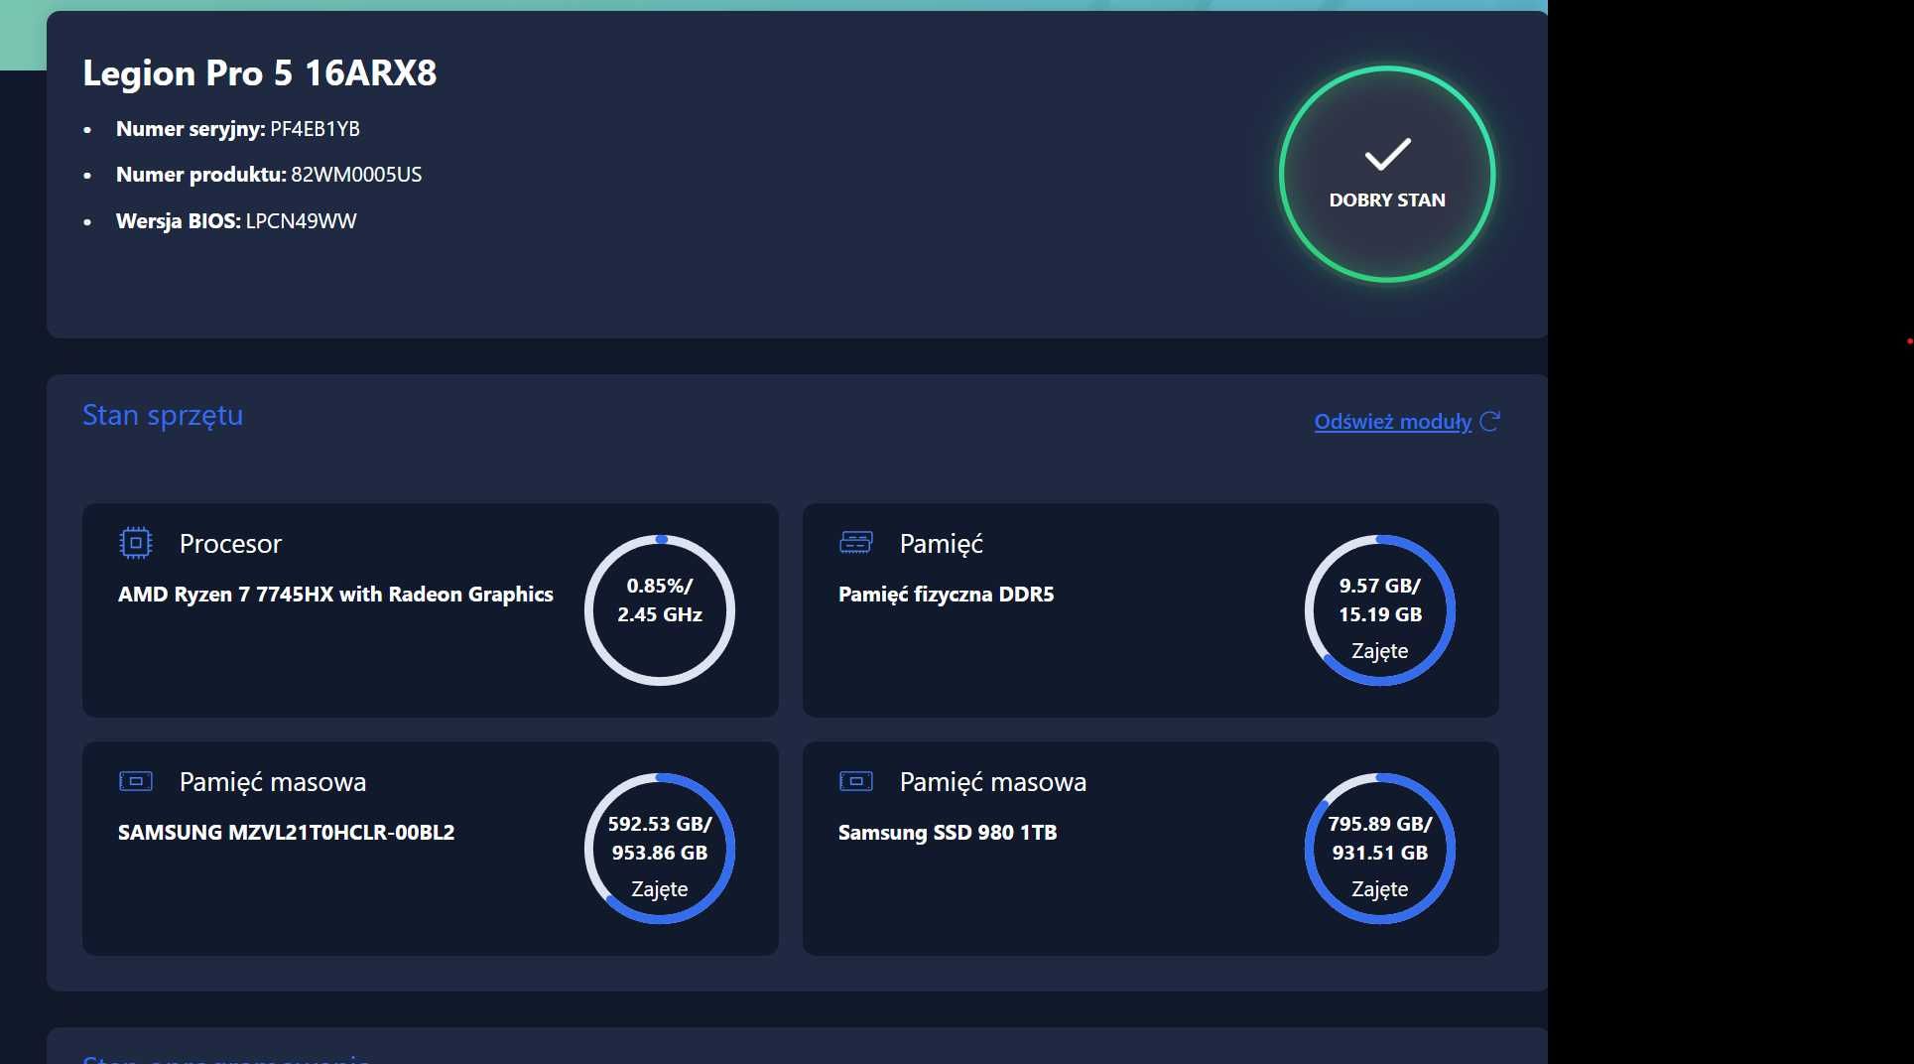Click Zajęte label in the memory gauge
The width and height of the screenshot is (1914, 1064).
point(1379,651)
